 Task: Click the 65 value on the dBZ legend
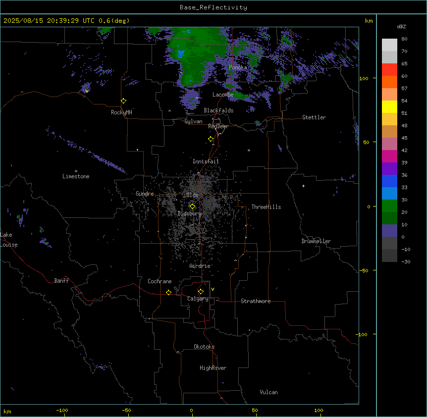(404, 64)
